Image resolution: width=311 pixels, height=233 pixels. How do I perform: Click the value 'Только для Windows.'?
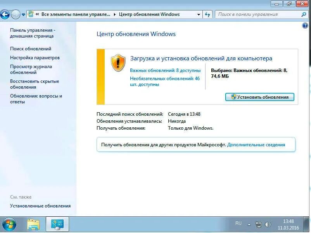coord(191,128)
